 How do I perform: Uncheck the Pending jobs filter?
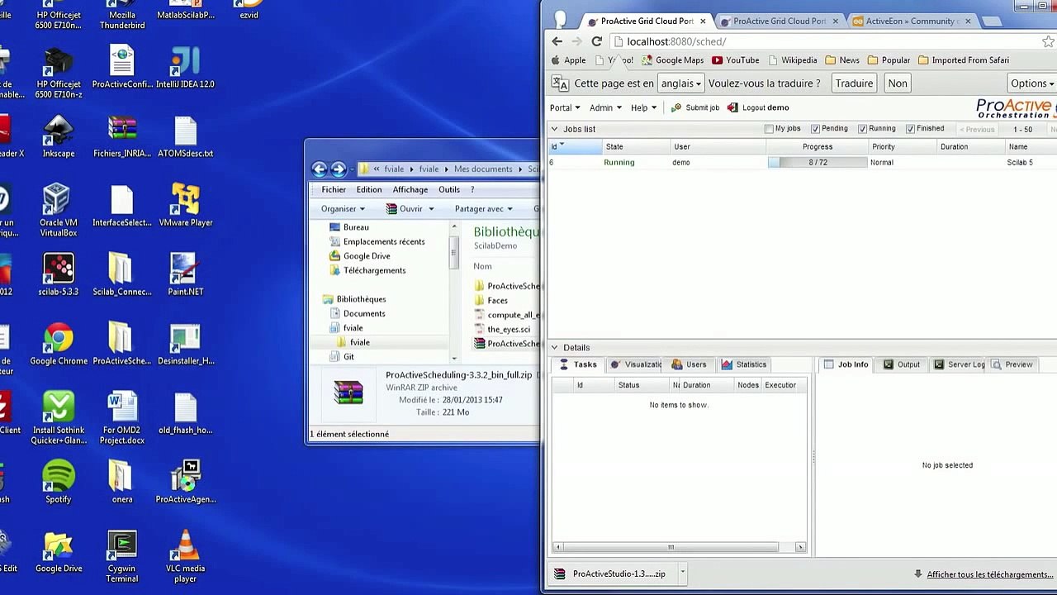815,129
